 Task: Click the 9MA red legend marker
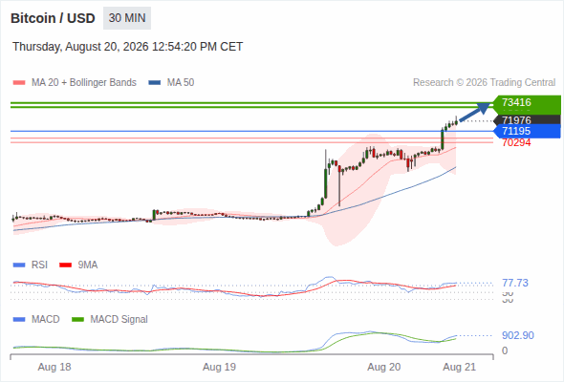pyautogui.click(x=65, y=265)
